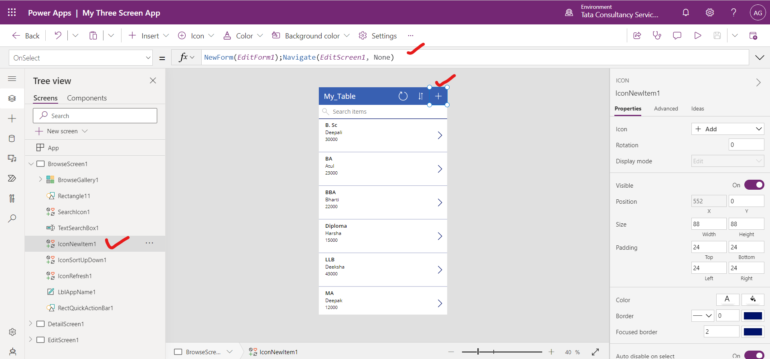Image resolution: width=770 pixels, height=359 pixels.
Task: Click the Paste clipboard icon
Action: [93, 36]
